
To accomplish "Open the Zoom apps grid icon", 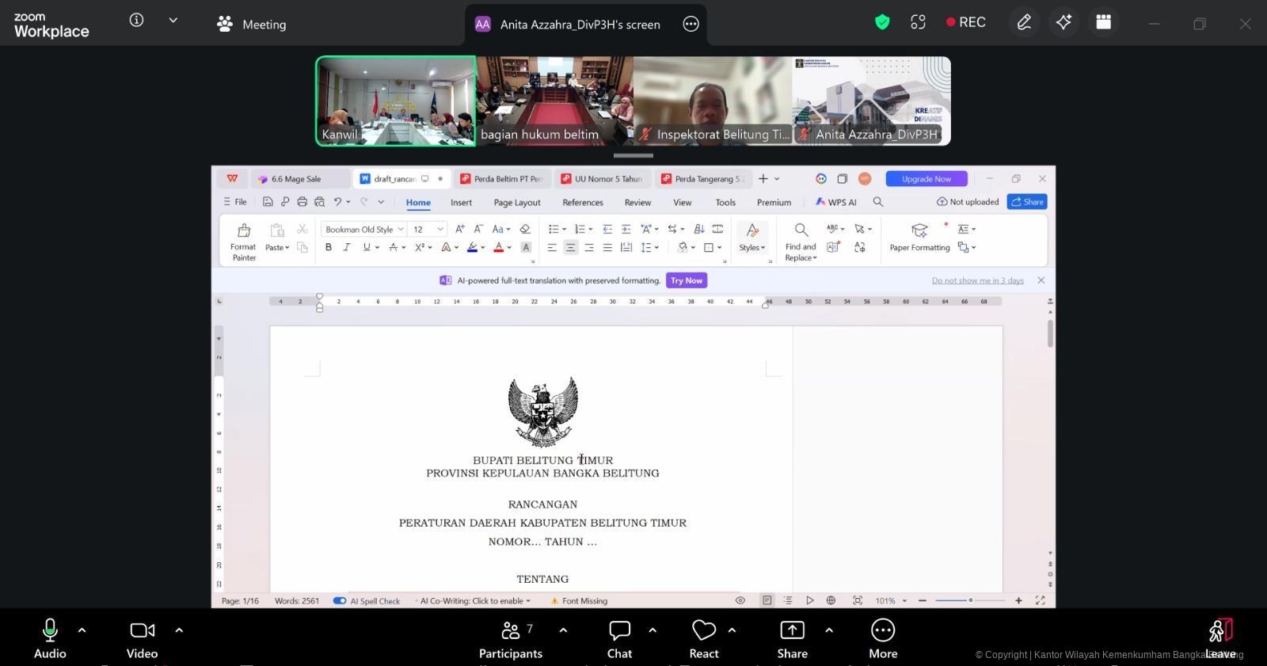I will pyautogui.click(x=1103, y=22).
